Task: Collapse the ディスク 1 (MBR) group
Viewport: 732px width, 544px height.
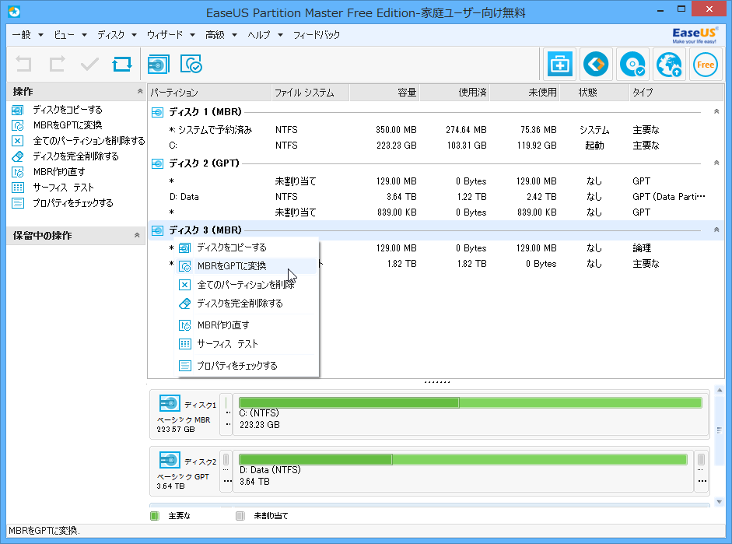Action: click(716, 111)
